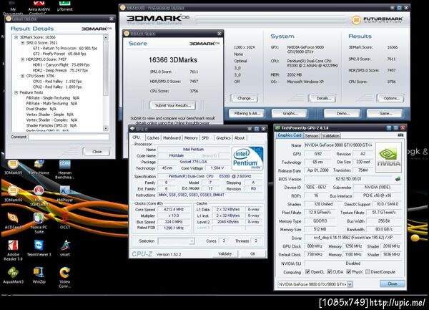
Task: Toggle the CUDA checkbox in GPU-Z
Action: click(330, 271)
